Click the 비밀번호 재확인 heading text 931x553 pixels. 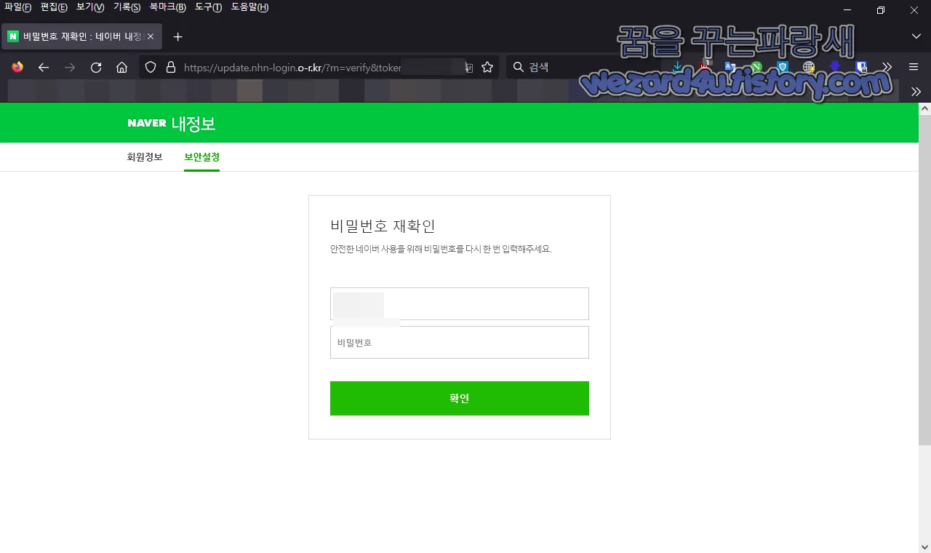point(383,226)
